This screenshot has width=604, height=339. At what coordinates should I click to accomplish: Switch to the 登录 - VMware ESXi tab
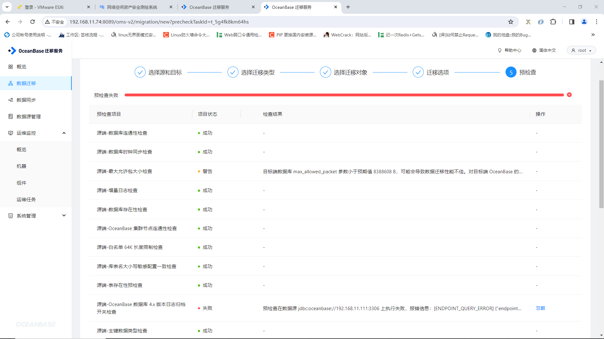[53, 7]
